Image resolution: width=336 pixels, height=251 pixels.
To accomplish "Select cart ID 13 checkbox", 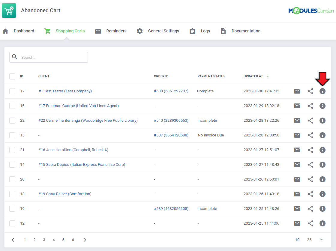I will click(x=12, y=194).
